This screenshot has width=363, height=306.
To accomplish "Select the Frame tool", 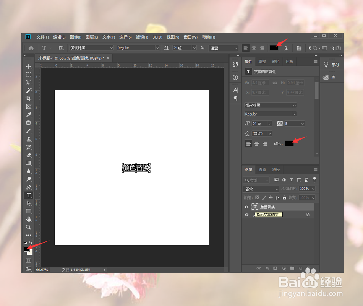I will 29,107.
